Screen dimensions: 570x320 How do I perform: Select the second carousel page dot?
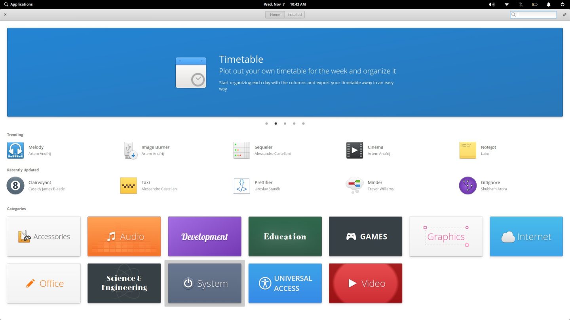[276, 123]
